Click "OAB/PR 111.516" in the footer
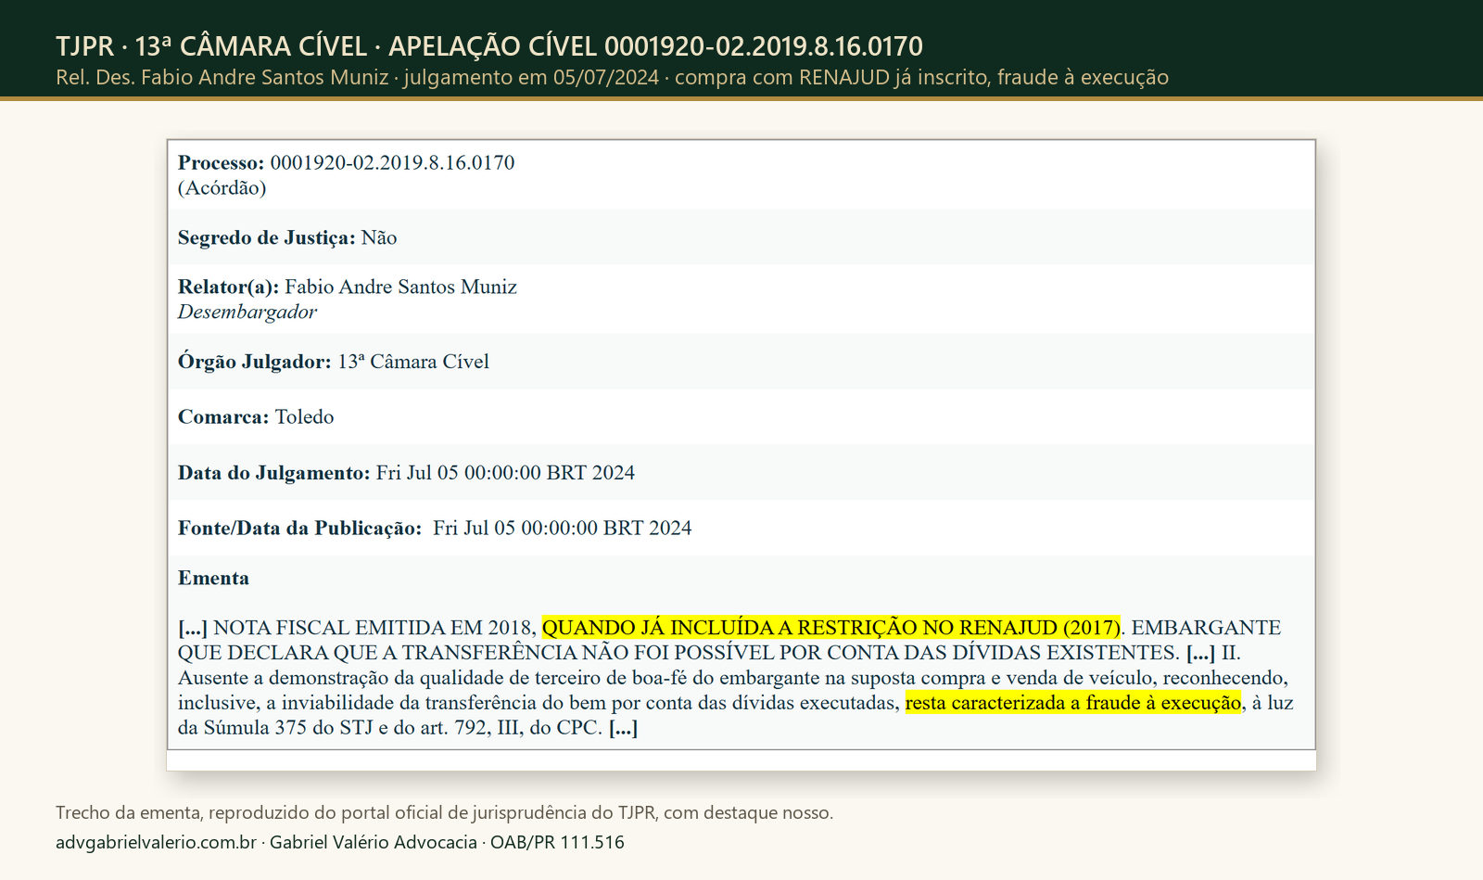This screenshot has height=880, width=1483. (x=557, y=842)
